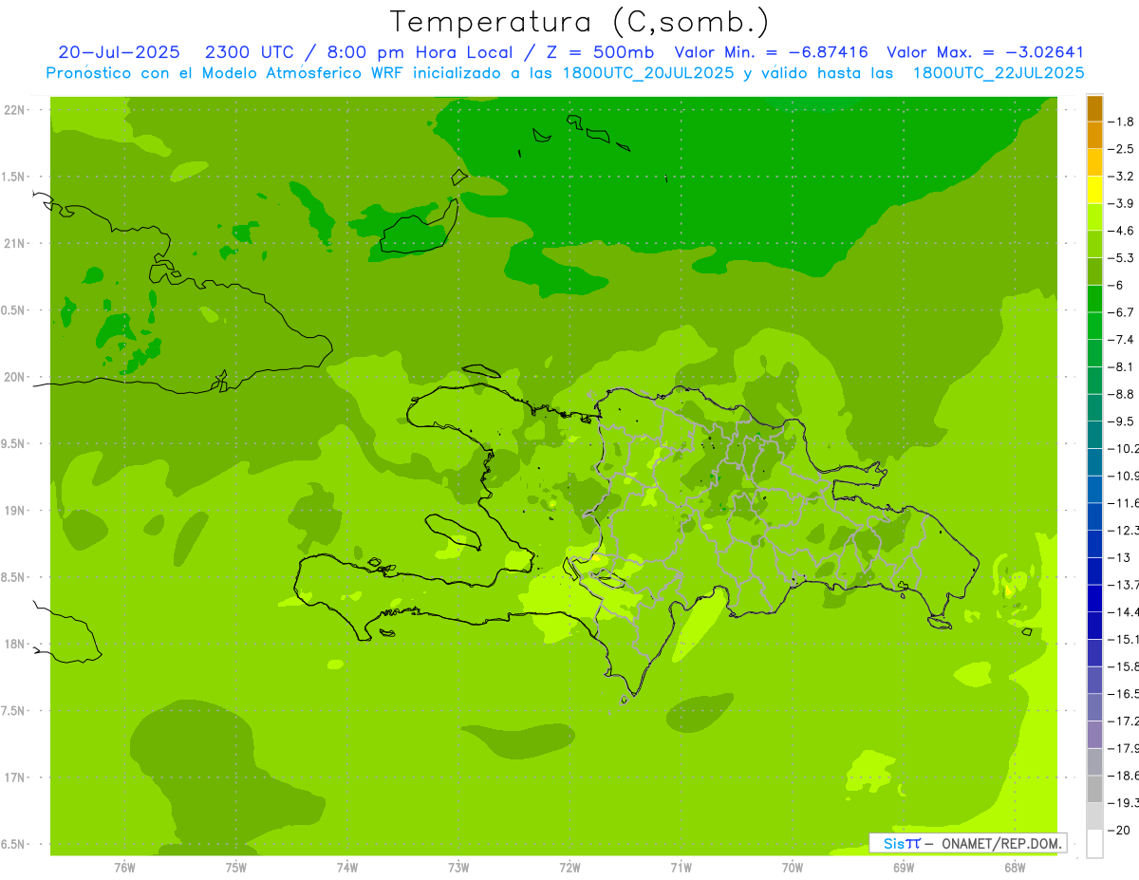Click the 'Valor Max. = -3.02641' readout
Screen dimensions: 1139x880
point(985,52)
